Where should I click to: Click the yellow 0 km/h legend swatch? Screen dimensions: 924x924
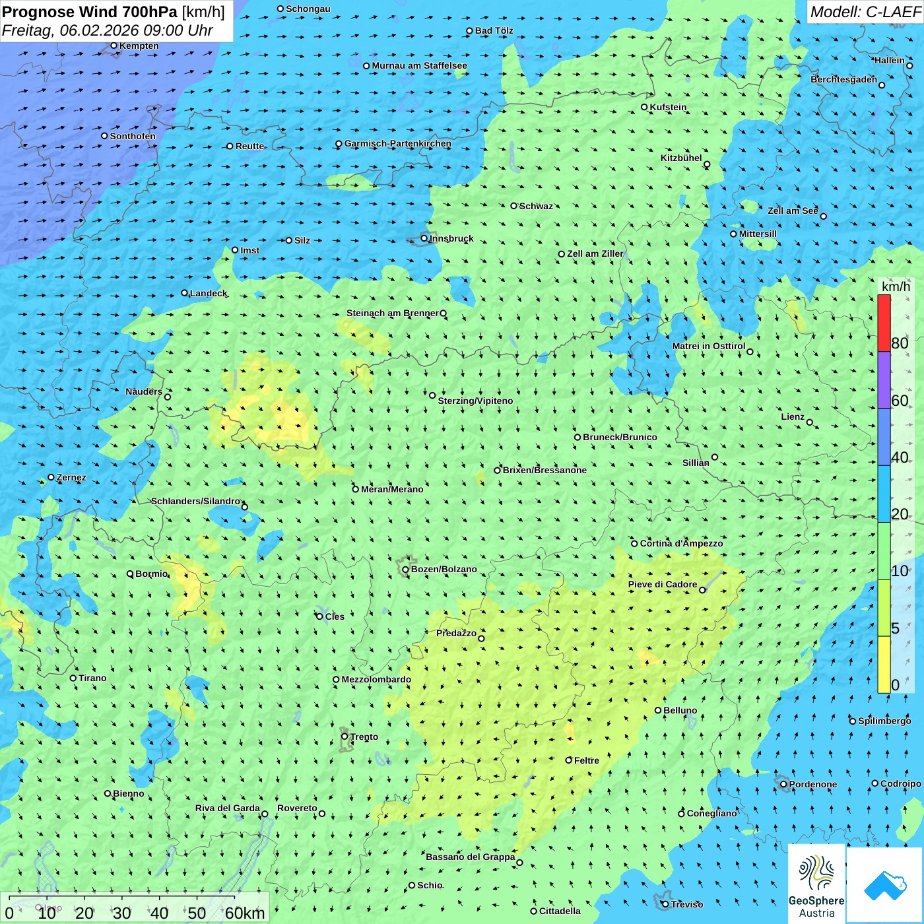coord(884,665)
